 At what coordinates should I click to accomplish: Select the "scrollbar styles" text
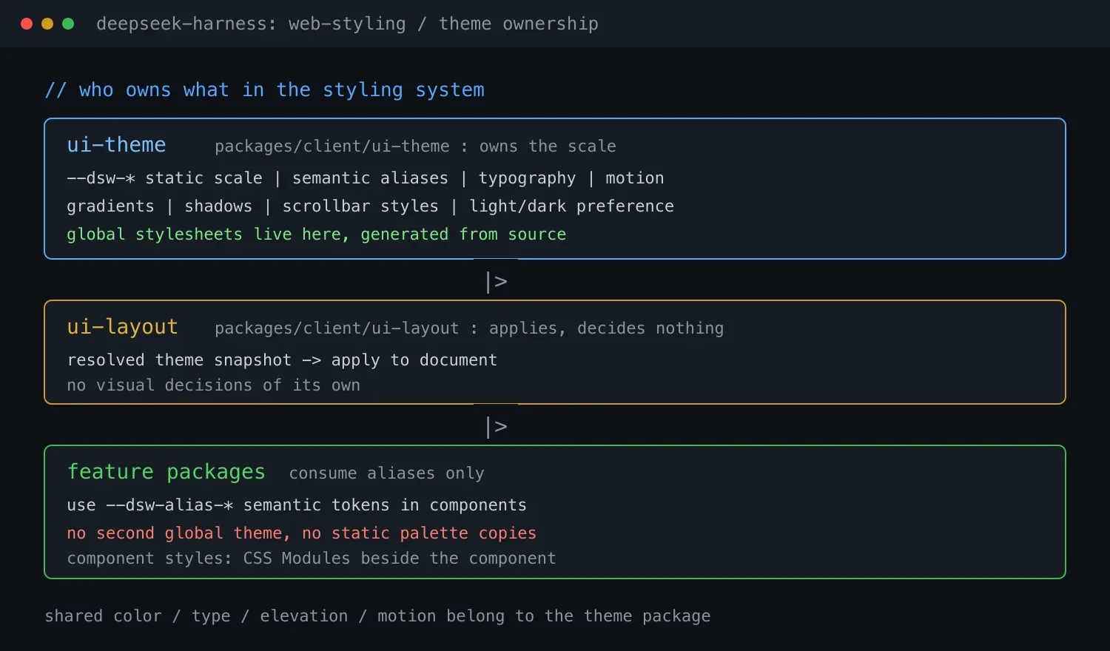tap(360, 206)
